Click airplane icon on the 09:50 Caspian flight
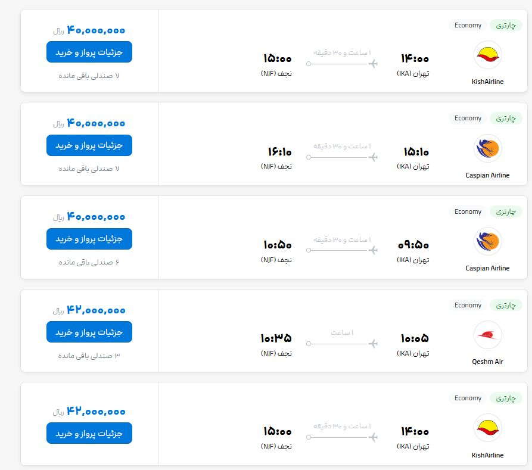 coord(374,250)
